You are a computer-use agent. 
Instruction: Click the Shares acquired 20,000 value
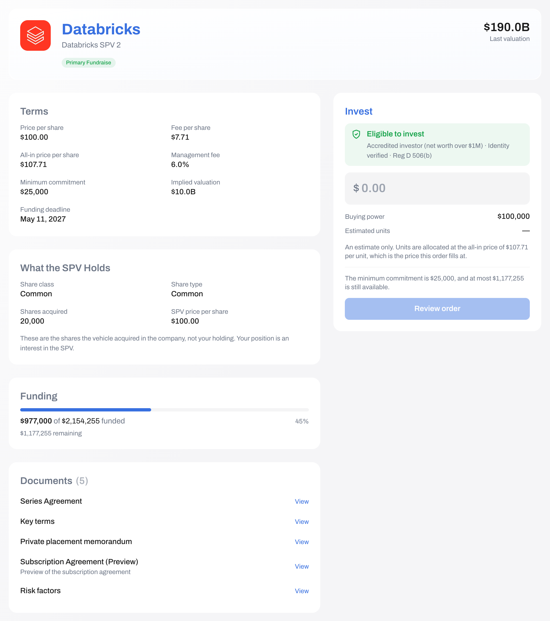tap(32, 321)
